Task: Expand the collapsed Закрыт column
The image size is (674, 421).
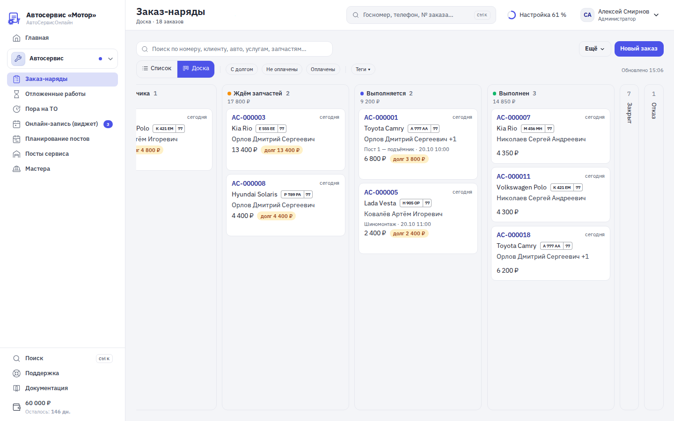Action: pyautogui.click(x=629, y=247)
